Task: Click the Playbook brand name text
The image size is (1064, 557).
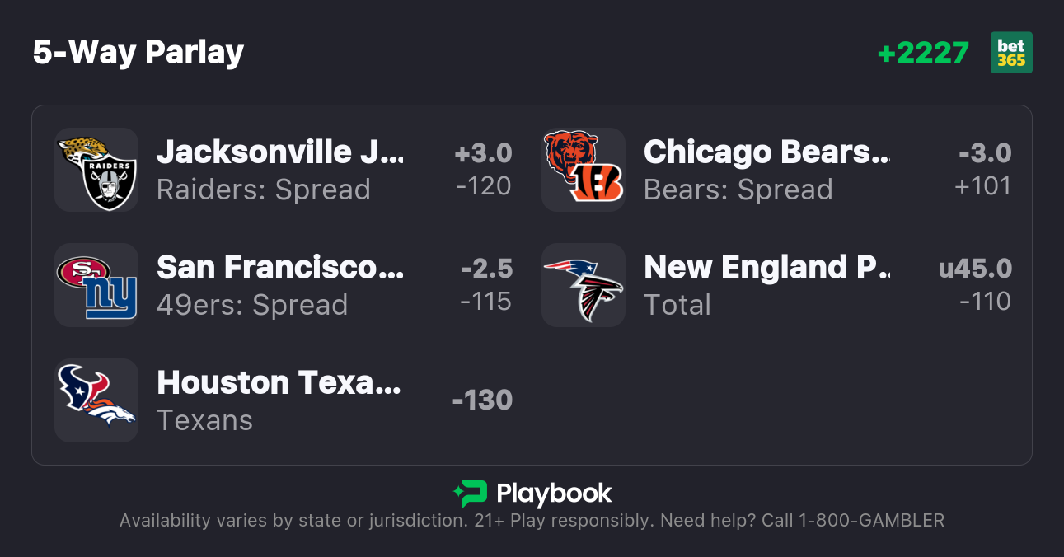Action: (554, 494)
